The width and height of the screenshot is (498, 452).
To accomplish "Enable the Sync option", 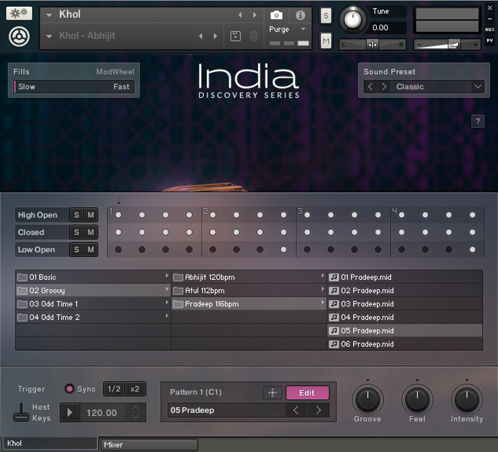I will coord(69,389).
